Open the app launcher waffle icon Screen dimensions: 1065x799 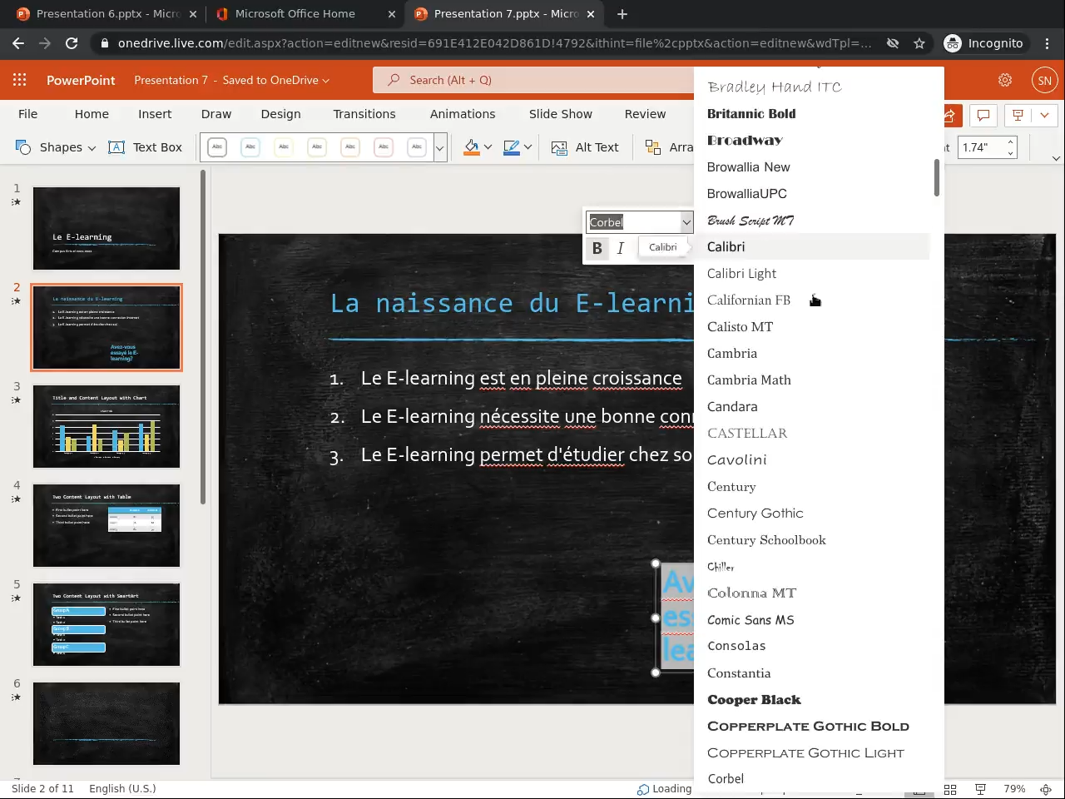[20, 80]
